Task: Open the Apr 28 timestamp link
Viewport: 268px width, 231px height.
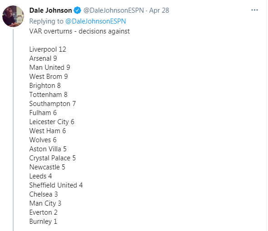Action: point(159,10)
